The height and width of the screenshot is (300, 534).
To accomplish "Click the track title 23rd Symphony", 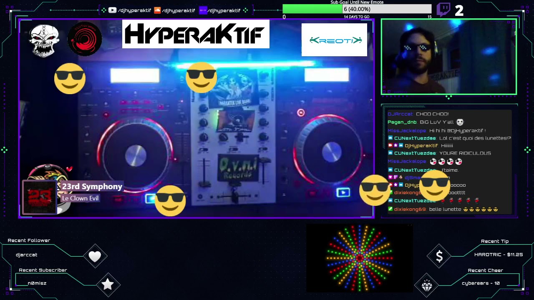I will (92, 186).
